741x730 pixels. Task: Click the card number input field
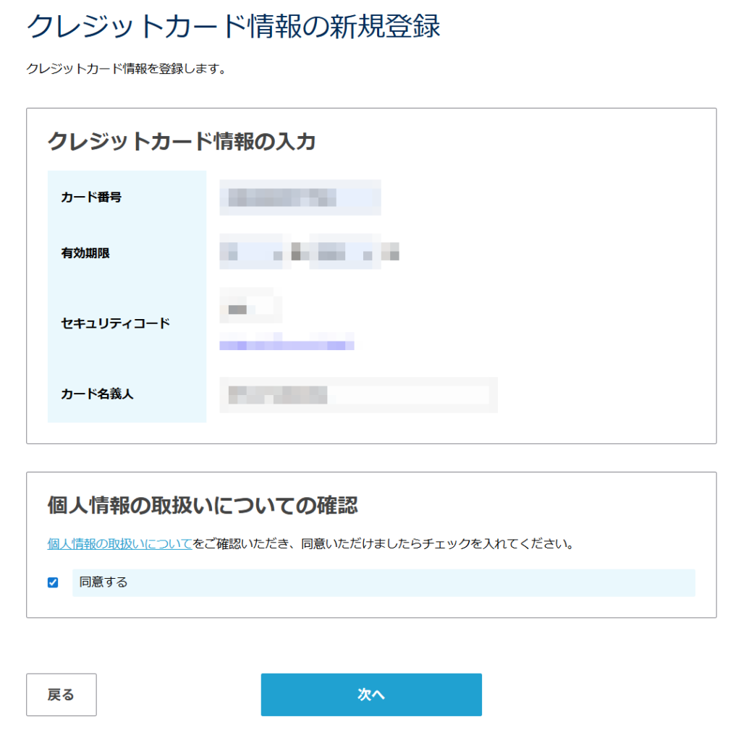300,197
